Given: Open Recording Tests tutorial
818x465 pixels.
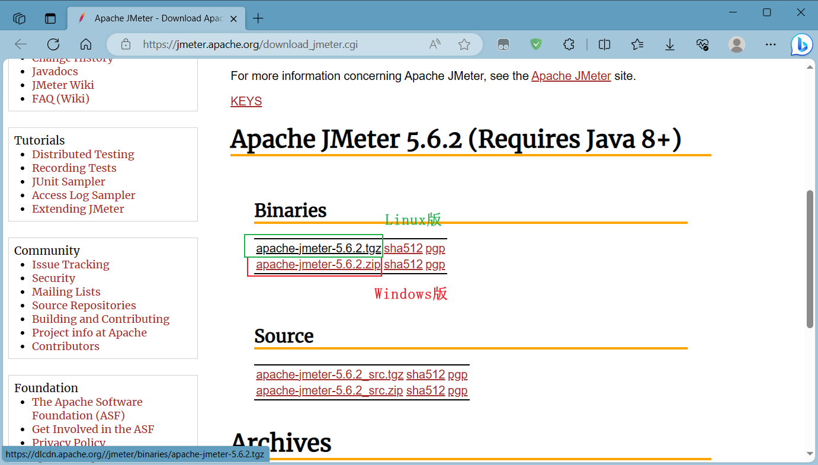Looking at the screenshot, I should click(74, 168).
